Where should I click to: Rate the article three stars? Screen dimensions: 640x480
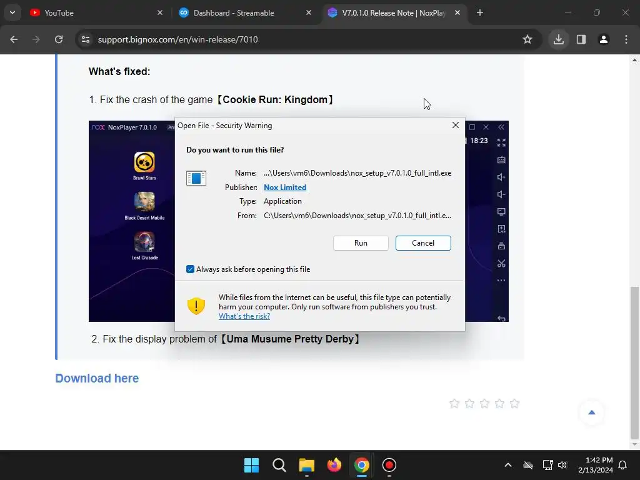coord(484,404)
